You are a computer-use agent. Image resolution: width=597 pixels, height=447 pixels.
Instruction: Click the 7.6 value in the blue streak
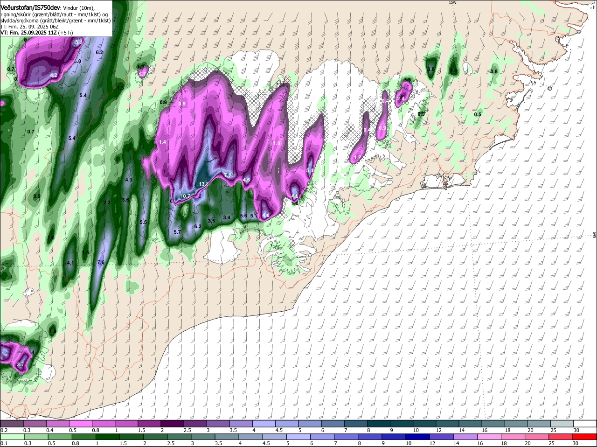click(x=101, y=263)
